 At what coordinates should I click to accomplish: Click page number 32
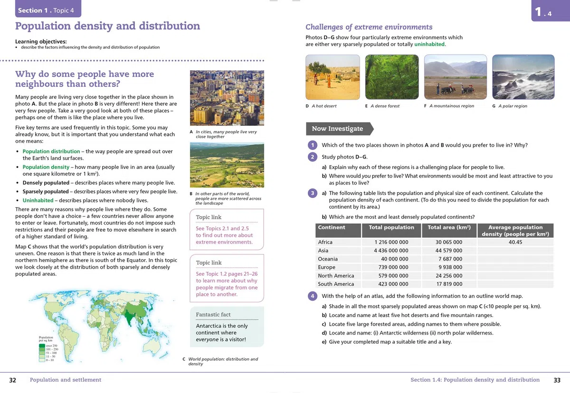coord(13,380)
